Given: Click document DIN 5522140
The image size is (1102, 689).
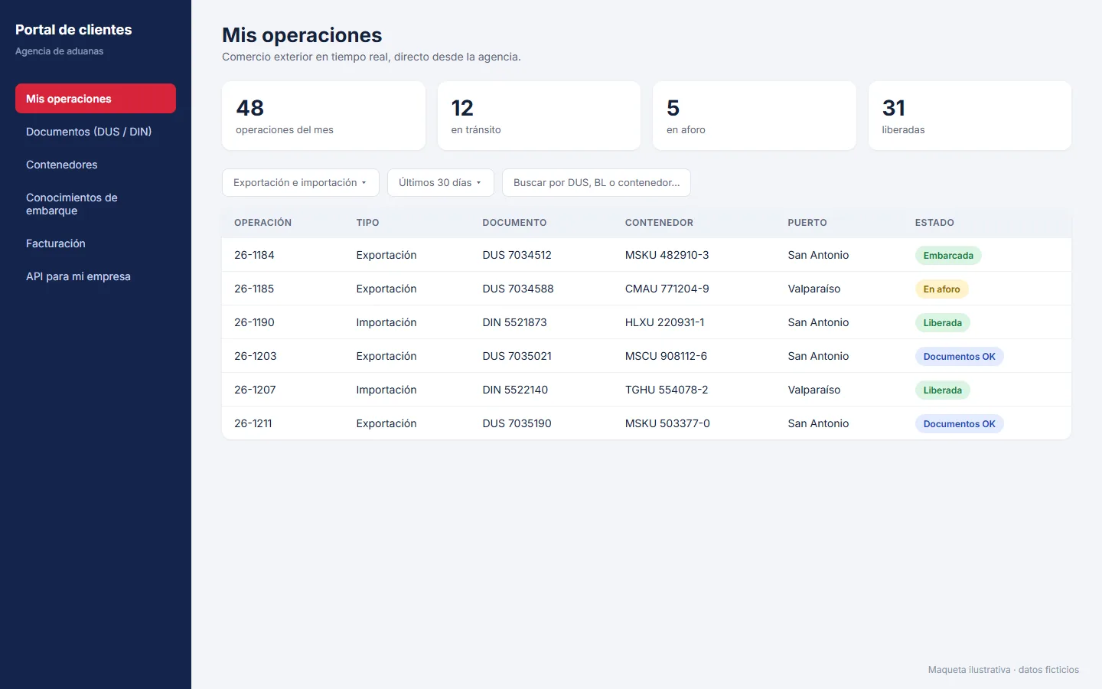Looking at the screenshot, I should coord(515,390).
